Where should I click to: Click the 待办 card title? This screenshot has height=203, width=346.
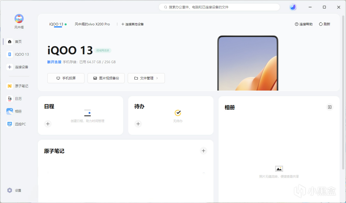(139, 107)
